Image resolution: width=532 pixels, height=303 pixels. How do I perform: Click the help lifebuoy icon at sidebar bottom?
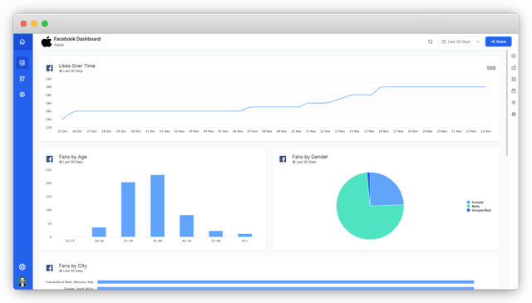(22, 266)
